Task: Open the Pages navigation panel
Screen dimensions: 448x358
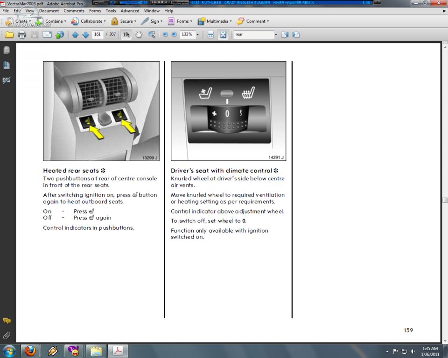Action: tap(6, 50)
